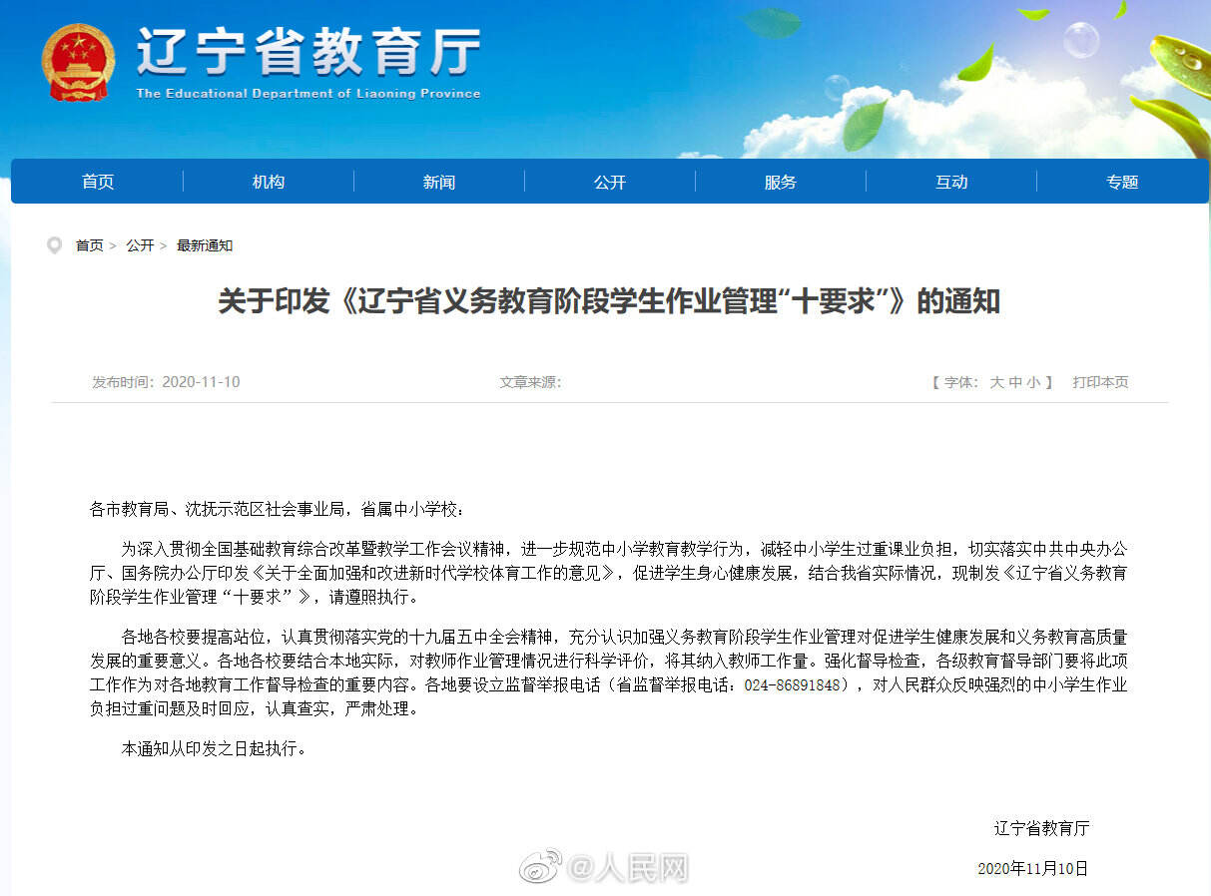The width and height of the screenshot is (1211, 896).
Task: Click 打印本页 to print the page
Action: click(1100, 382)
